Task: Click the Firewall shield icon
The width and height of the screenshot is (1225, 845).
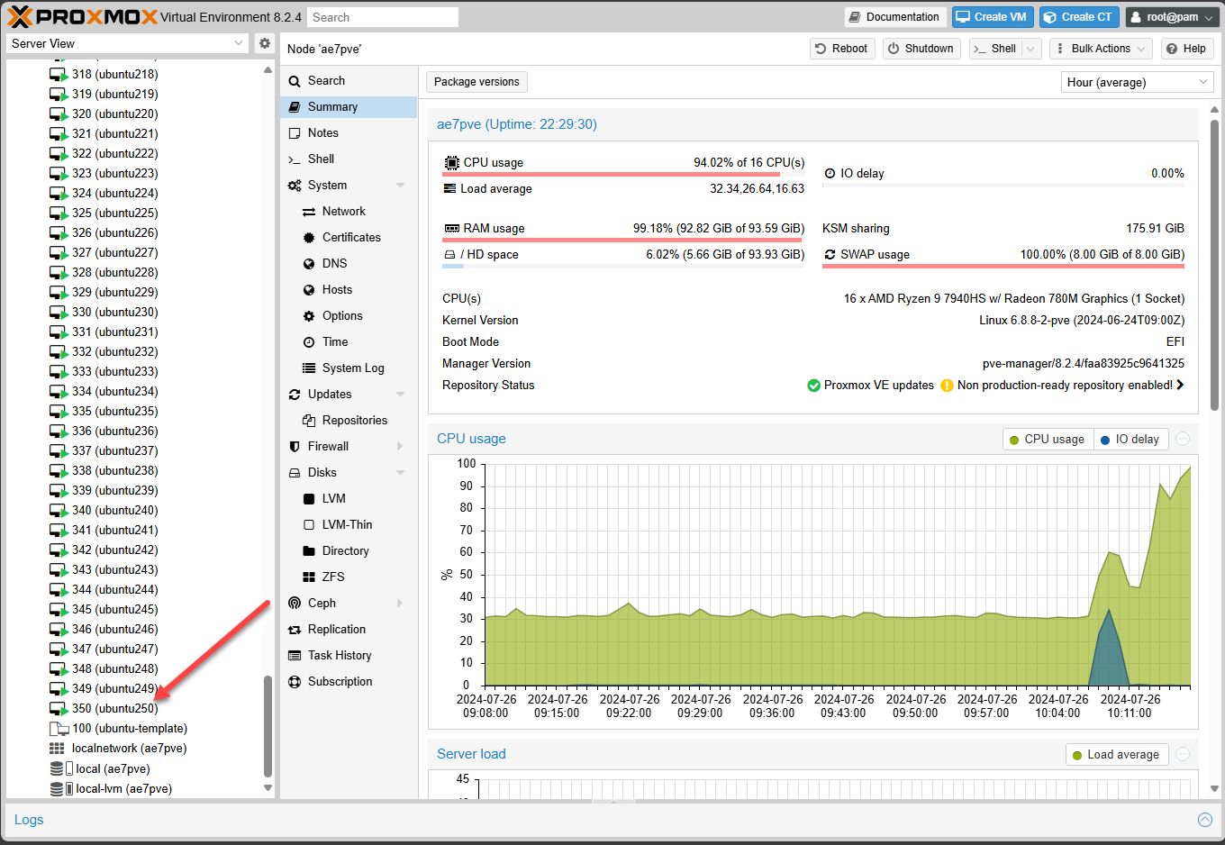Action: coord(295,447)
